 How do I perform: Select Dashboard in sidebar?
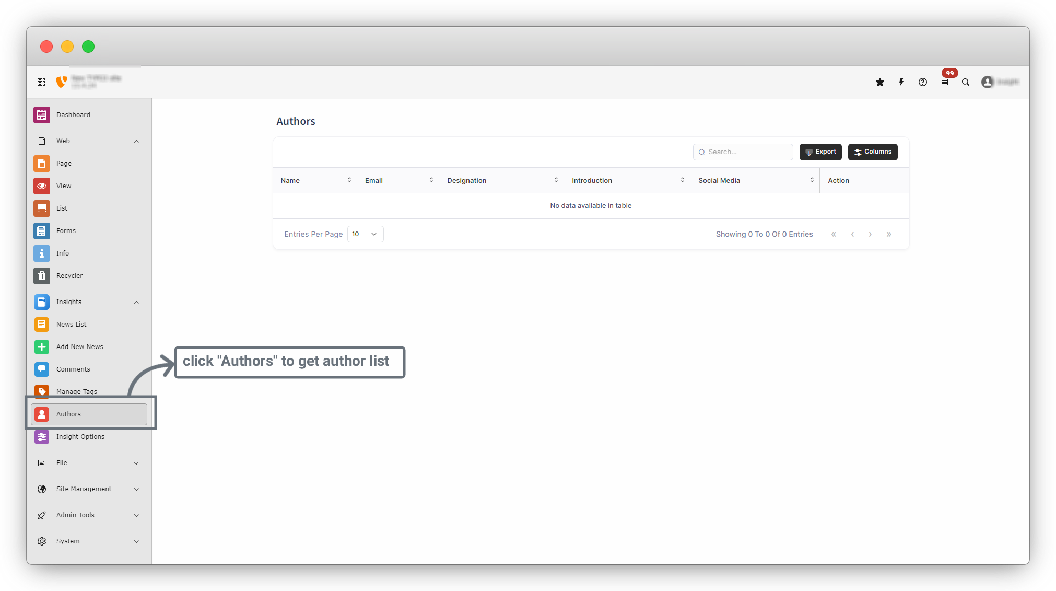pyautogui.click(x=73, y=114)
